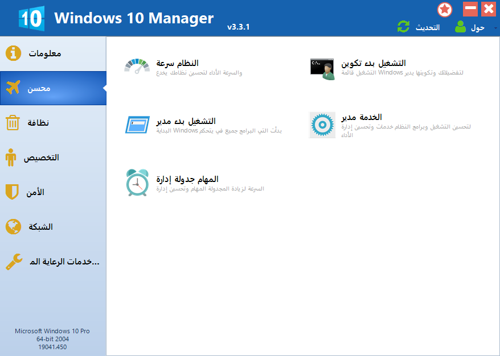Viewport: 500px width, 356px height.
Task: Click the trash can cleaner icon
Action: point(13,123)
